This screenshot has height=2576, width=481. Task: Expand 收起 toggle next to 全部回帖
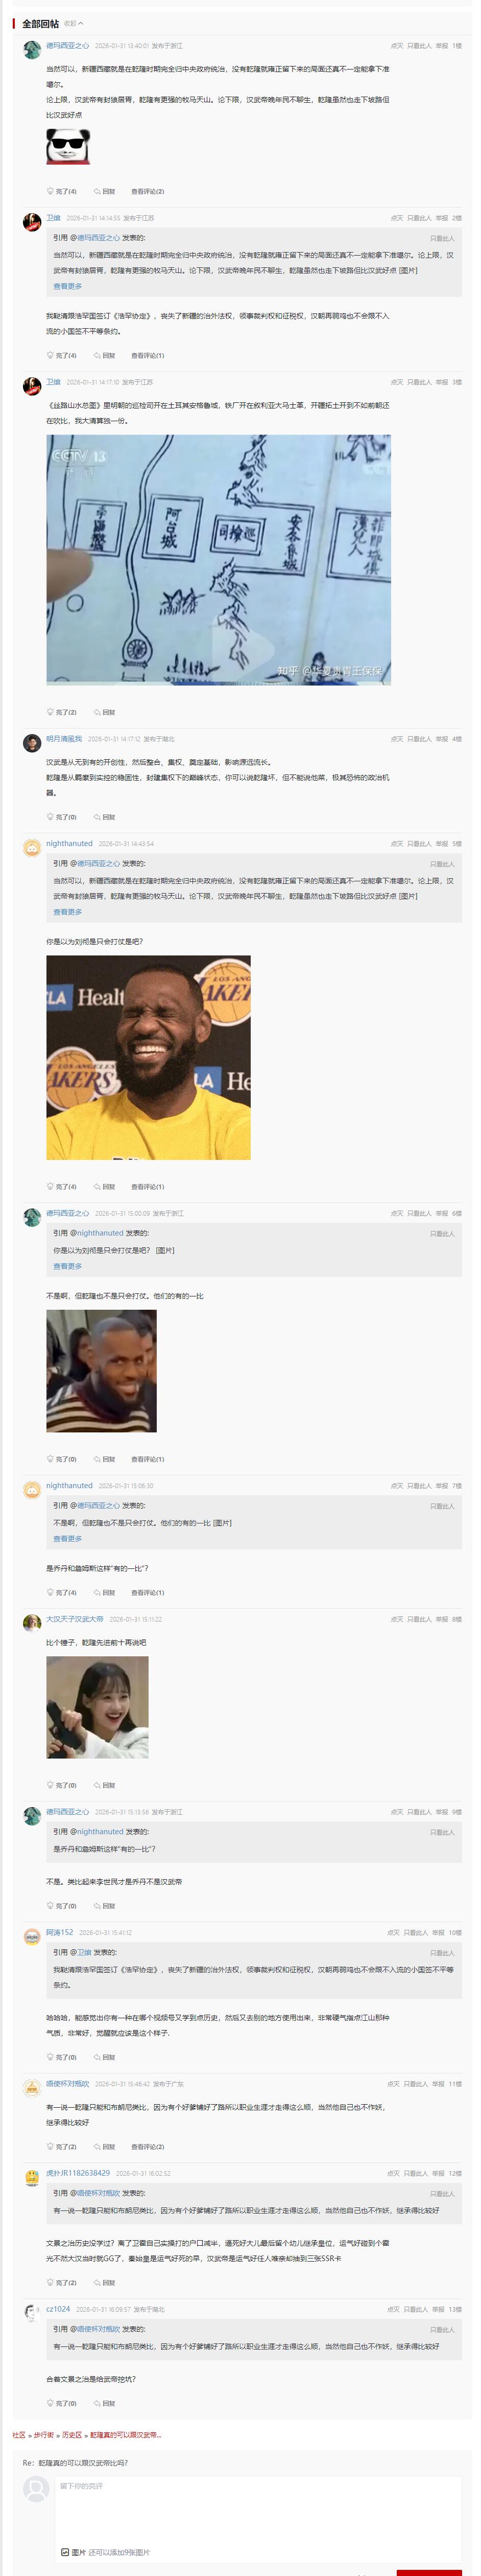pyautogui.click(x=74, y=24)
